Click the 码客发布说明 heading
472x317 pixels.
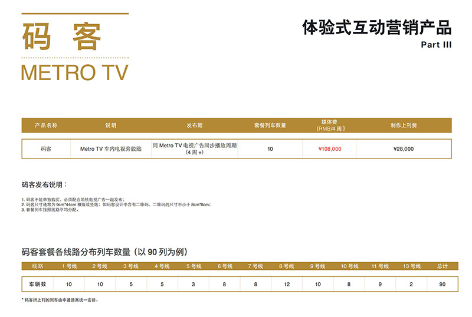[x=44, y=184]
